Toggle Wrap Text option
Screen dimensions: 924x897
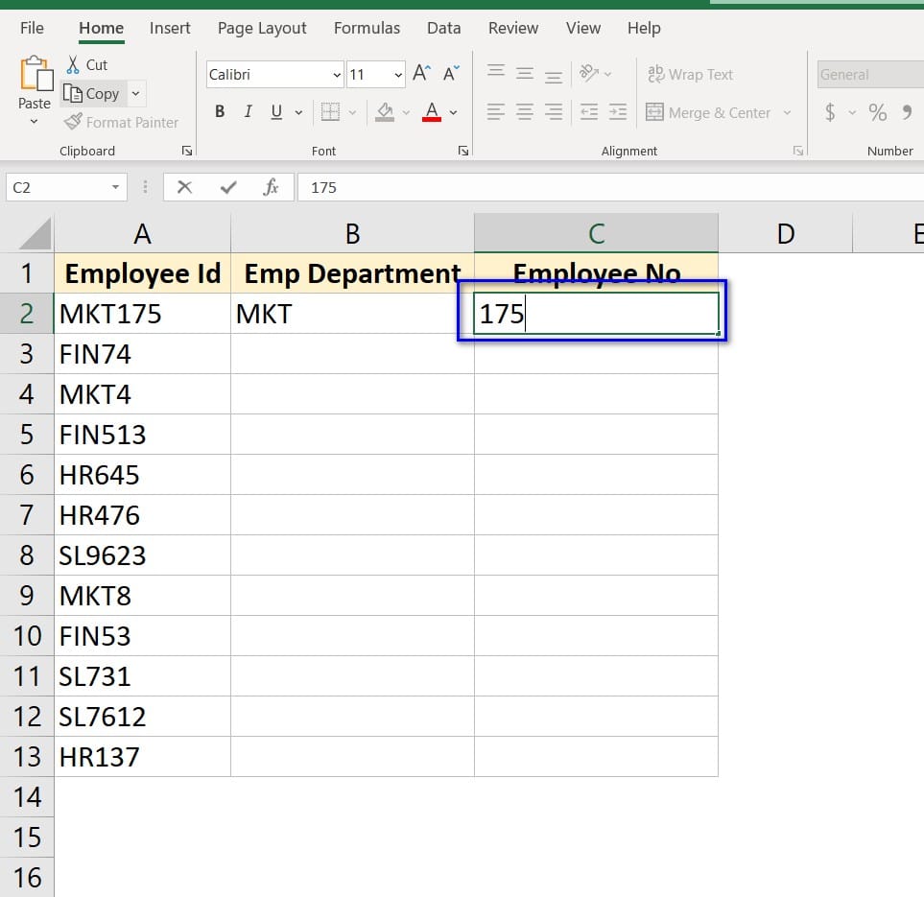(691, 75)
